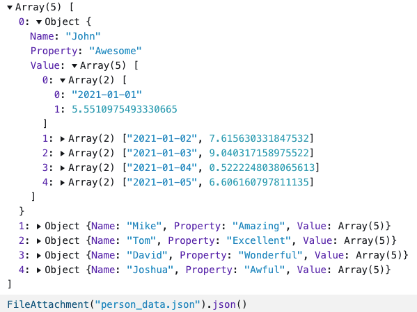Click the number 6.606160797811135
Image resolution: width=417 pixels, height=312 pixels.
pos(259,182)
